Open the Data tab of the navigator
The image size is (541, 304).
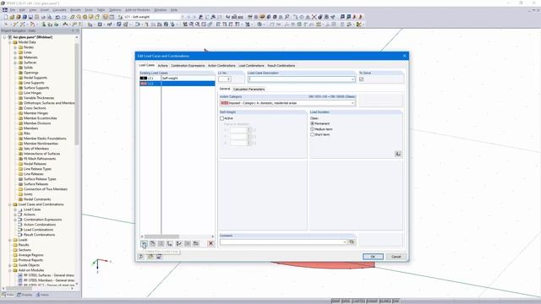coord(8,295)
